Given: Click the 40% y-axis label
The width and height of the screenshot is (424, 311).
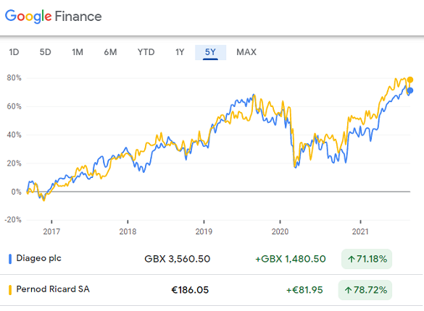Looking at the screenshot, I should coord(14,135).
